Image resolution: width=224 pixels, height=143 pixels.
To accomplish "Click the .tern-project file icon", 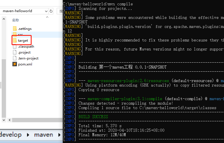I will point(15,58).
